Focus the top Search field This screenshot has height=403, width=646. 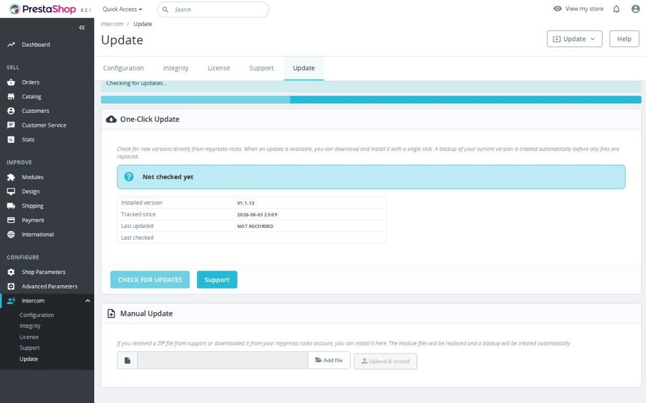[213, 10]
